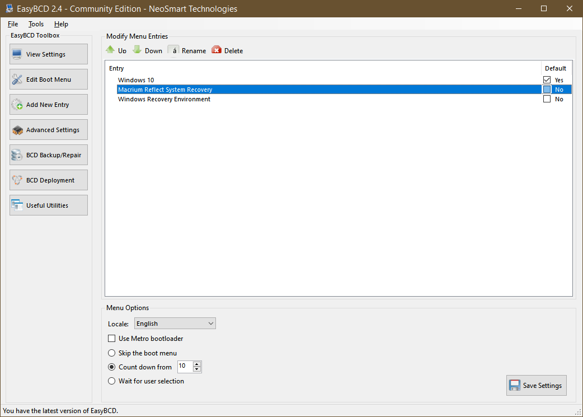
Task: Click the Down text label in toolbar
Action: (x=153, y=51)
